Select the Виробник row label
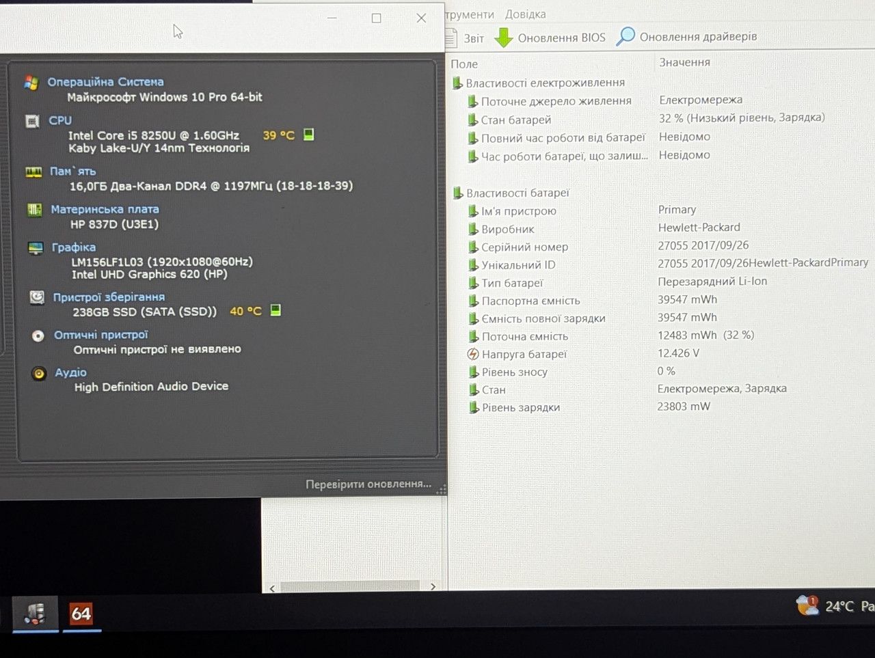The image size is (875, 658). [x=508, y=230]
